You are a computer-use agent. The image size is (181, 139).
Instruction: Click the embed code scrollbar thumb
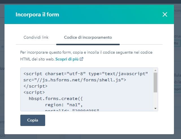[155, 82]
